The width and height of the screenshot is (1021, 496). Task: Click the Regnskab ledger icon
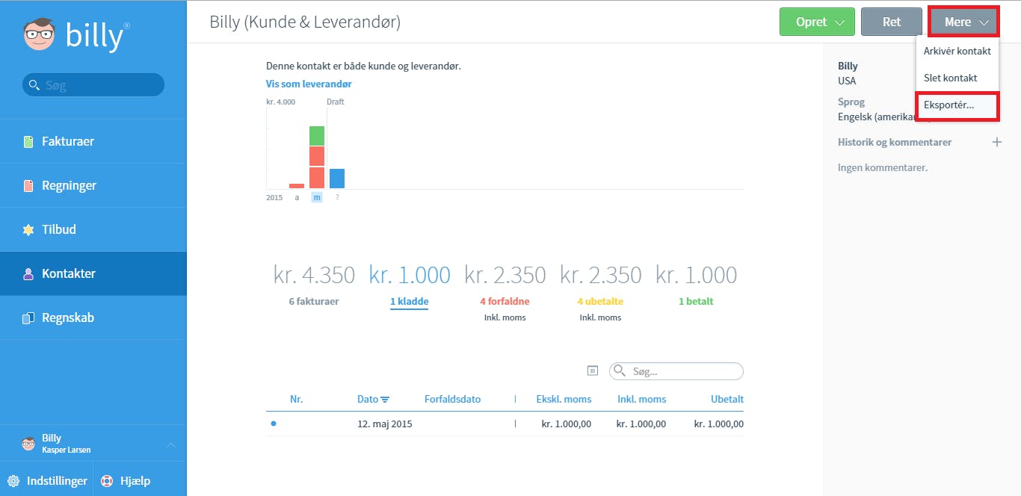coord(28,317)
